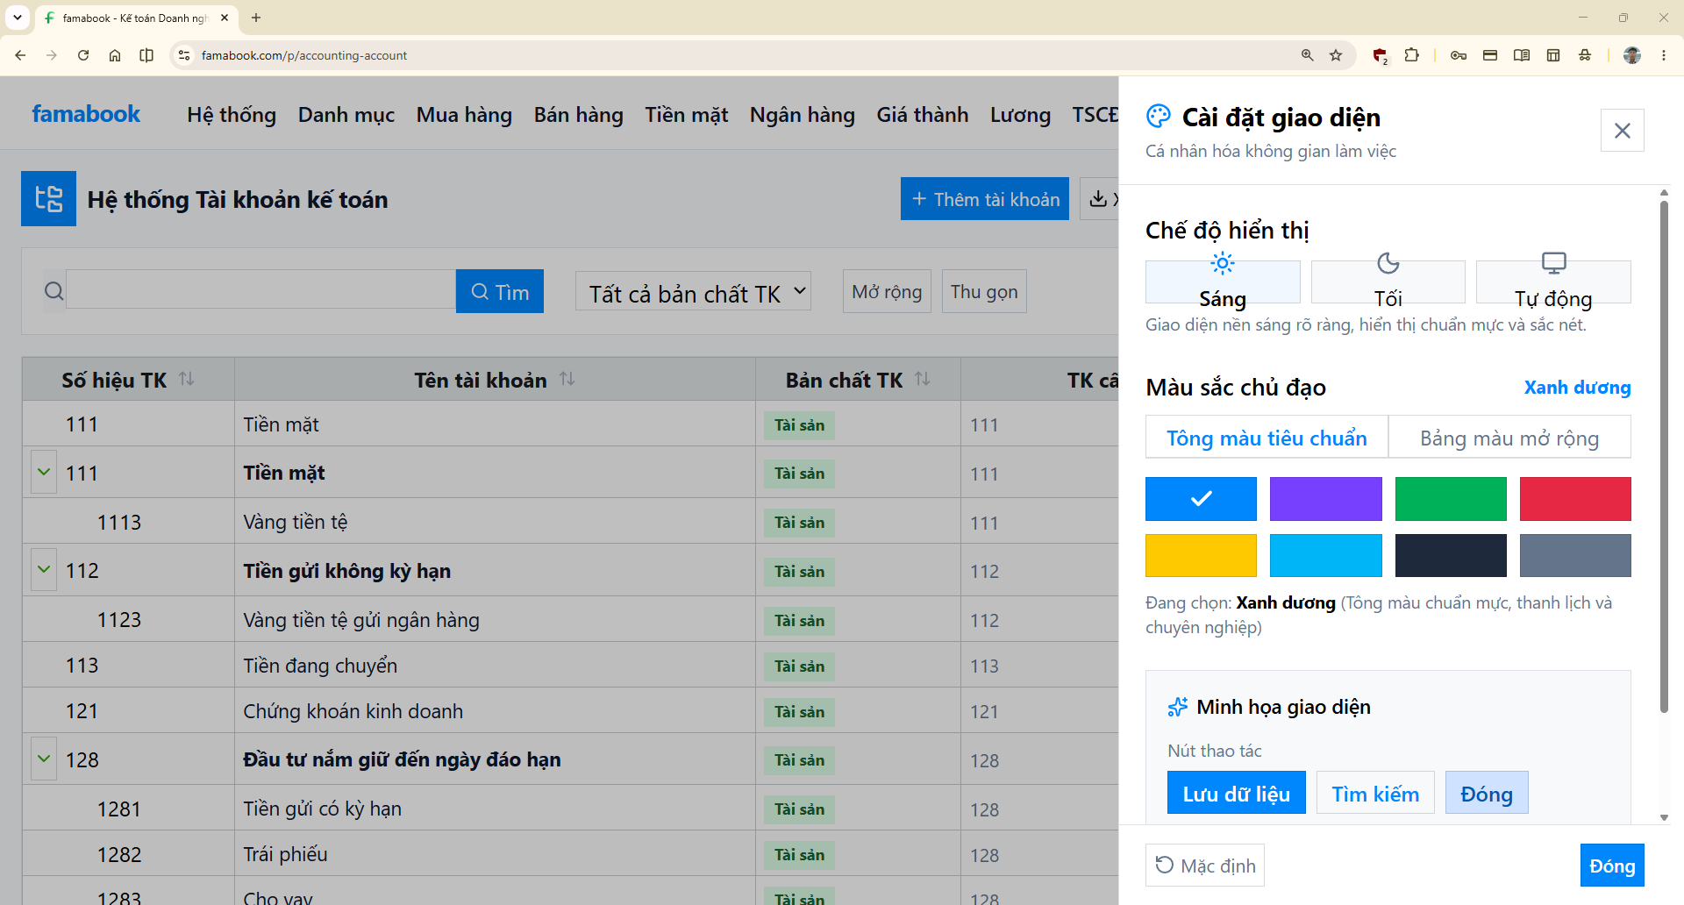Screen dimensions: 1684x905
Task: Close the Cài đặt giao diện panel
Action: pos(1622,131)
